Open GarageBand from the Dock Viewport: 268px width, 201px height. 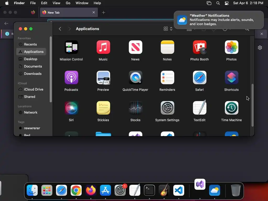tap(164, 190)
